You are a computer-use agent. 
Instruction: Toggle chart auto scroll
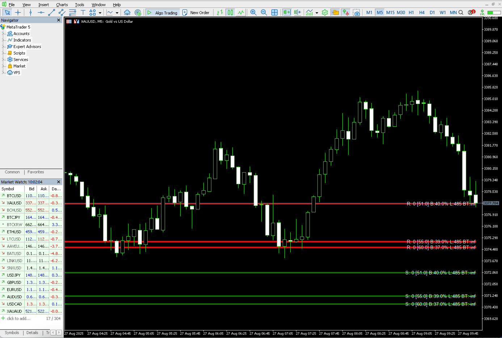pyautogui.click(x=287, y=13)
